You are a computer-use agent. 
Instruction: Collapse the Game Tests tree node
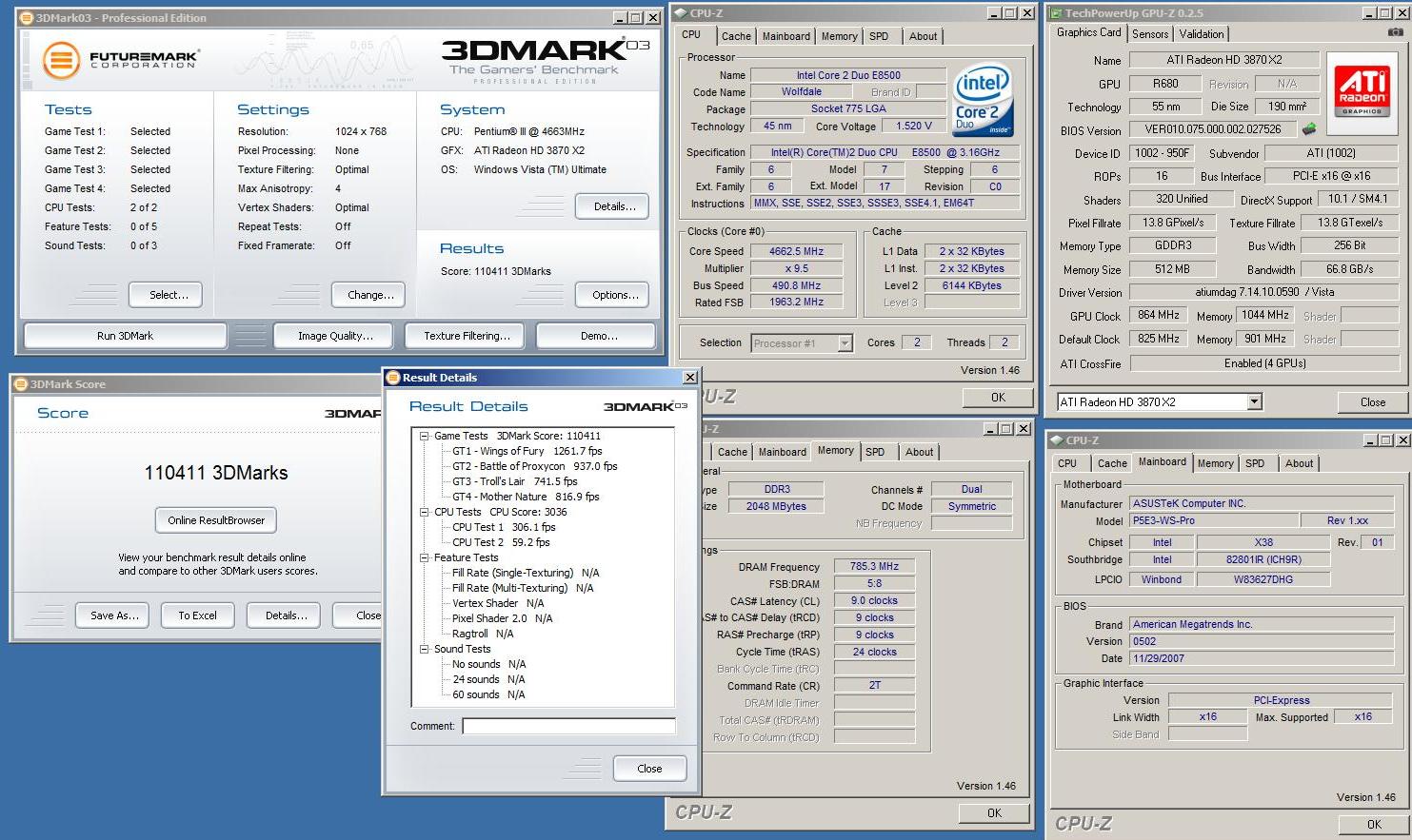[425, 436]
